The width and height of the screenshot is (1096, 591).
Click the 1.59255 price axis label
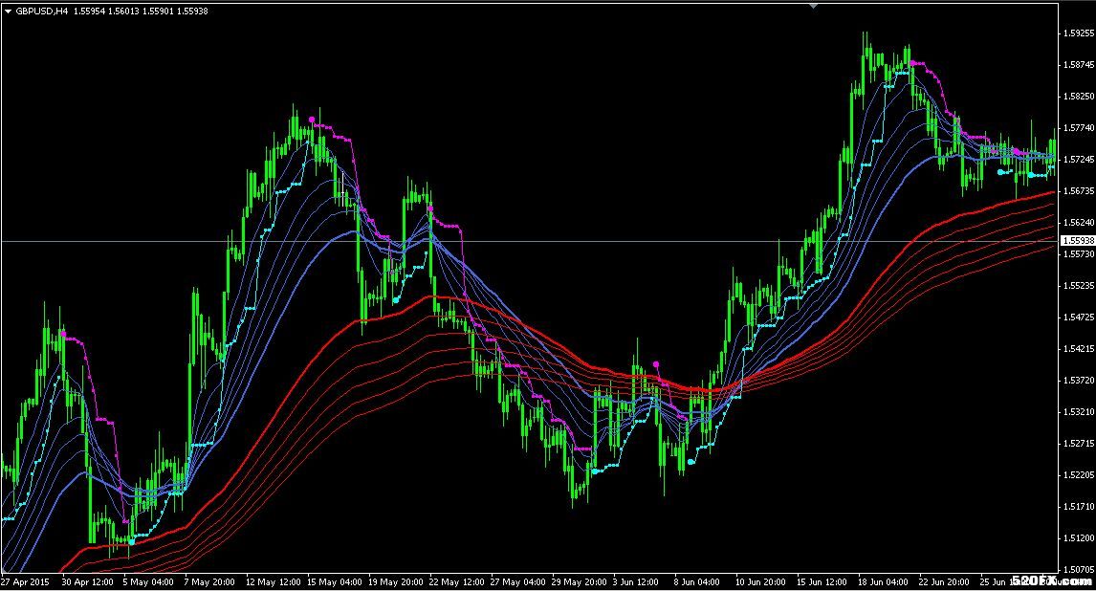click(x=1079, y=33)
